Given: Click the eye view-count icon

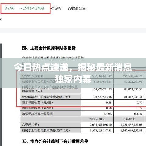Looking at the screenshot, I should 52,8.
